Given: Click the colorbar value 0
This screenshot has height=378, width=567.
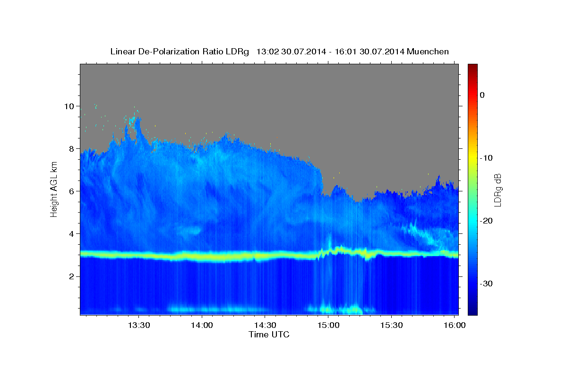Looking at the screenshot, I should pos(482,95).
